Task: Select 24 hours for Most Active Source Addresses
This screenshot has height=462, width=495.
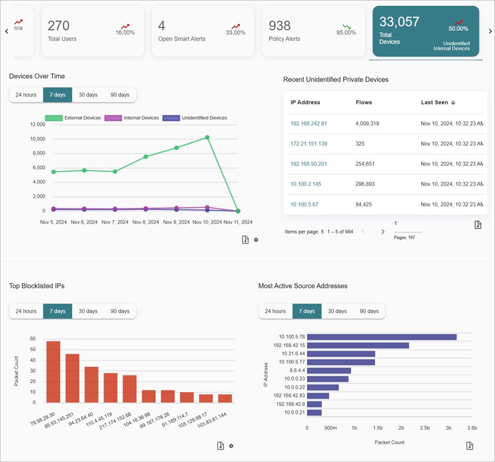Action: (275, 311)
